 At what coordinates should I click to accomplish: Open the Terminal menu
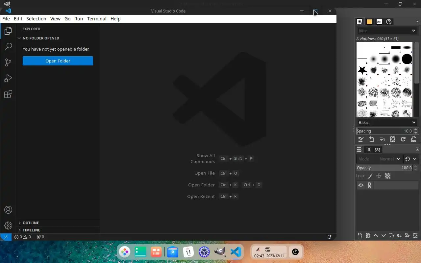(97, 19)
